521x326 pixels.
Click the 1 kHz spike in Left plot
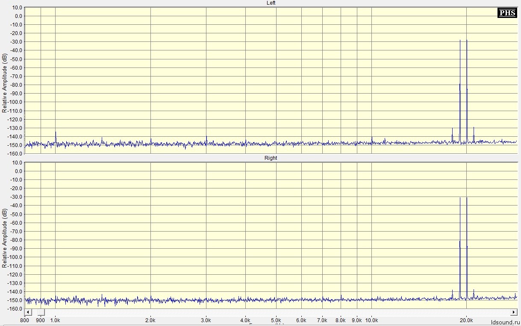click(56, 138)
